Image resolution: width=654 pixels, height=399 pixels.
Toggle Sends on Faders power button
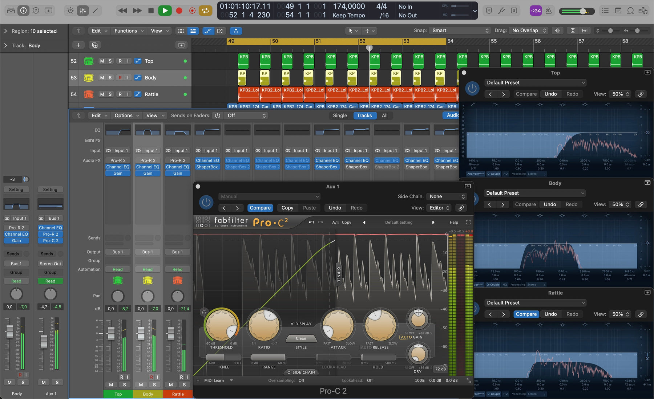[217, 115]
